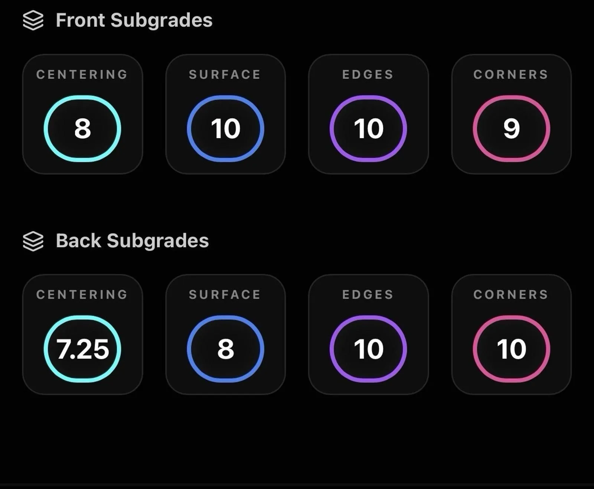Select the back centering ring showing 7.25
594x489 pixels.
pos(82,349)
